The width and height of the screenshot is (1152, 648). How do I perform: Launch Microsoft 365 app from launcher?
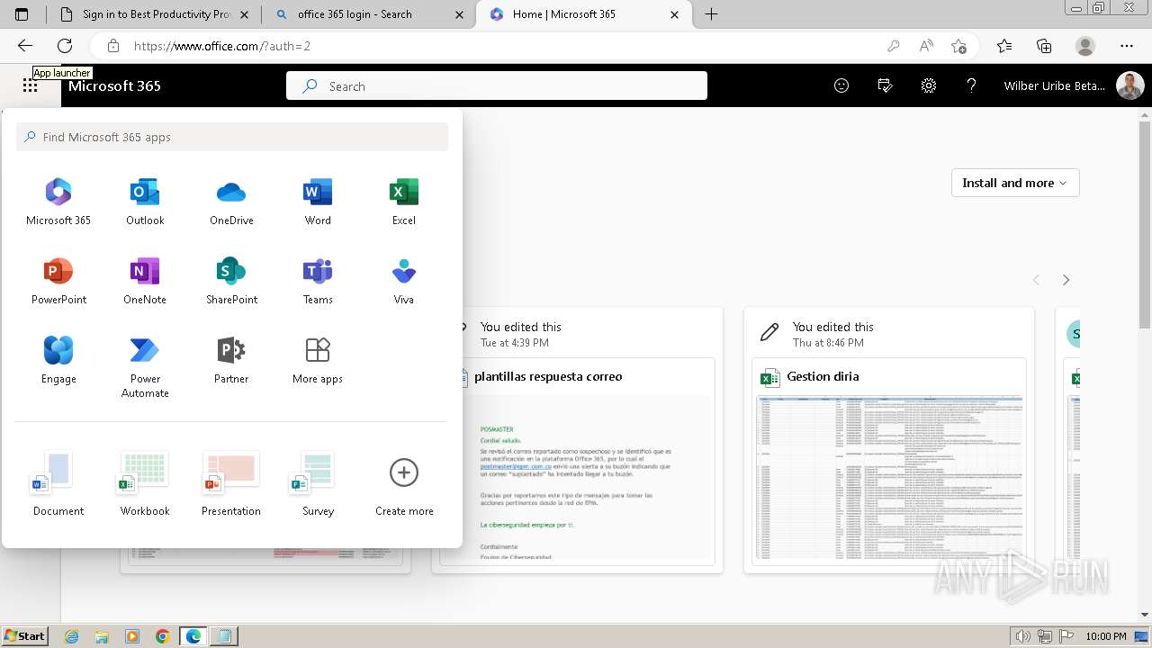[x=58, y=202]
